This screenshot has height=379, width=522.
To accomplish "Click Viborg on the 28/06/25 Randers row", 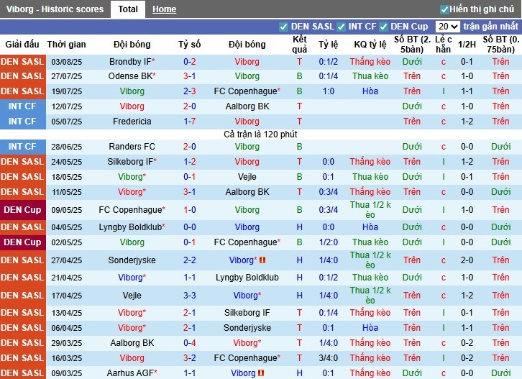I will tap(247, 147).
